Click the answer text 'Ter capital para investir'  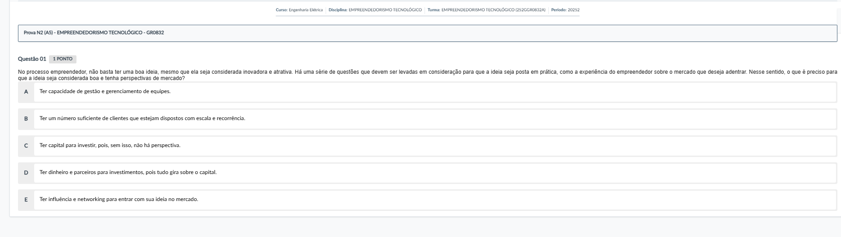pyautogui.click(x=110, y=146)
